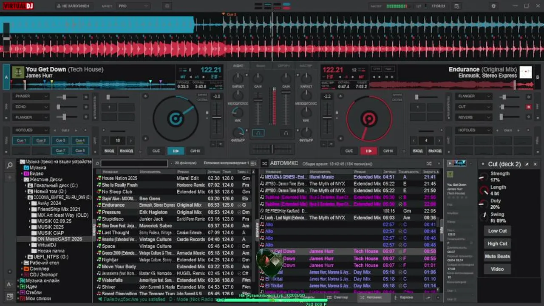Click the ВХОД loop-in button on left deck

pos(109,151)
